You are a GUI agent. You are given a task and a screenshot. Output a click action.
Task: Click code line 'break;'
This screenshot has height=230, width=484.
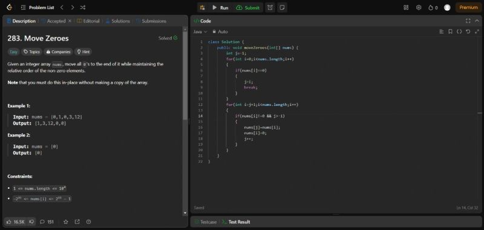[250, 87]
